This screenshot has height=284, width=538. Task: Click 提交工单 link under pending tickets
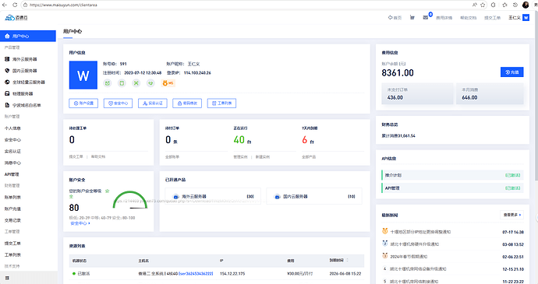(76, 156)
